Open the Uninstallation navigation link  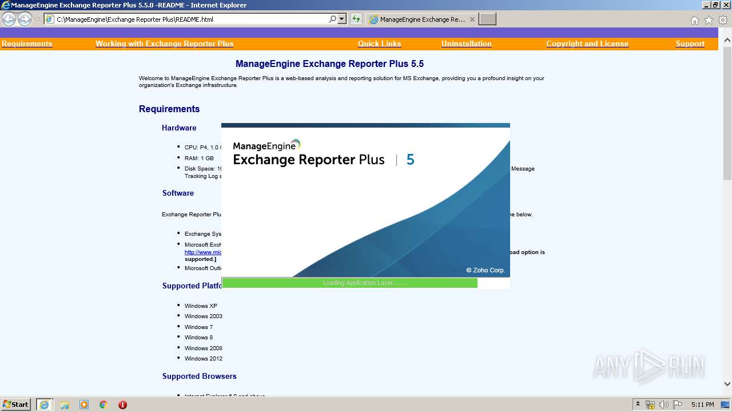coord(467,43)
